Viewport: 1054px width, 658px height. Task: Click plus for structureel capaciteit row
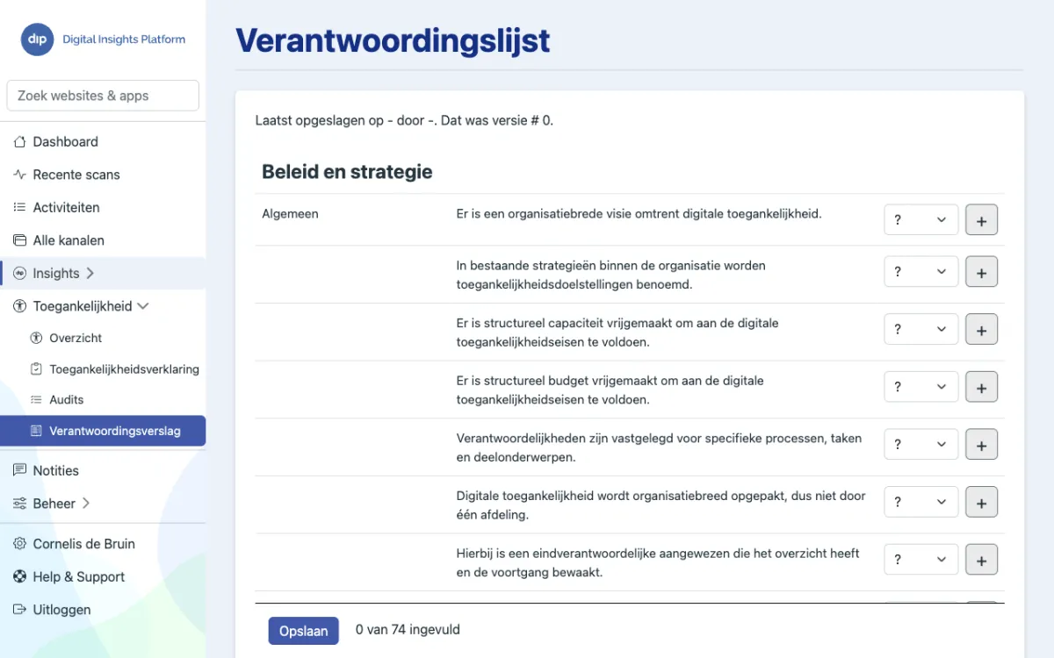[981, 330]
